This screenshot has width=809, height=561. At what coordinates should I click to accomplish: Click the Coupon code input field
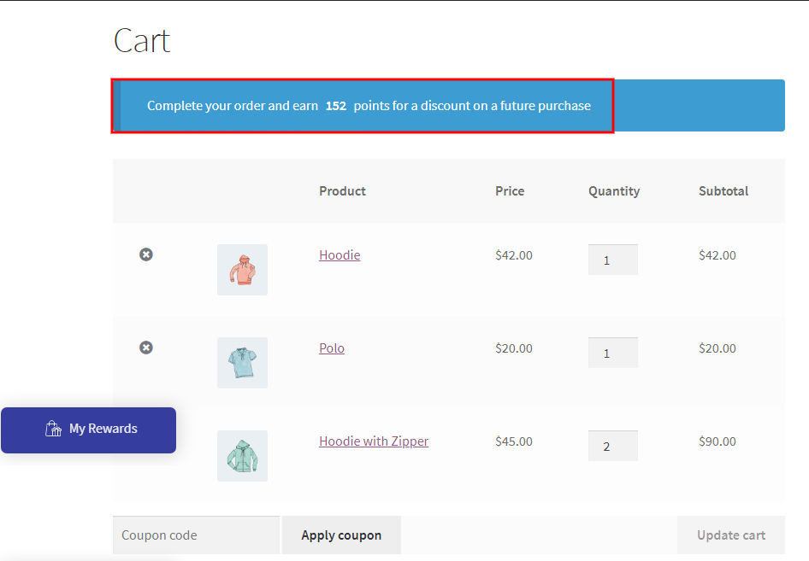[x=196, y=535]
